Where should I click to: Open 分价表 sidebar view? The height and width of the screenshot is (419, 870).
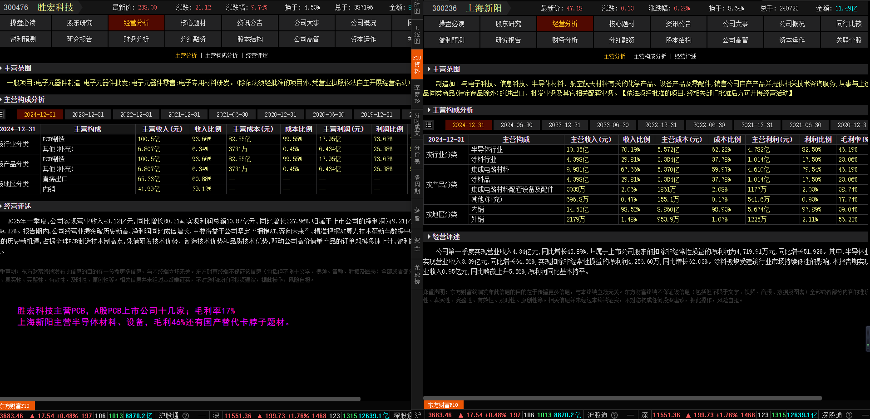pyautogui.click(x=417, y=155)
